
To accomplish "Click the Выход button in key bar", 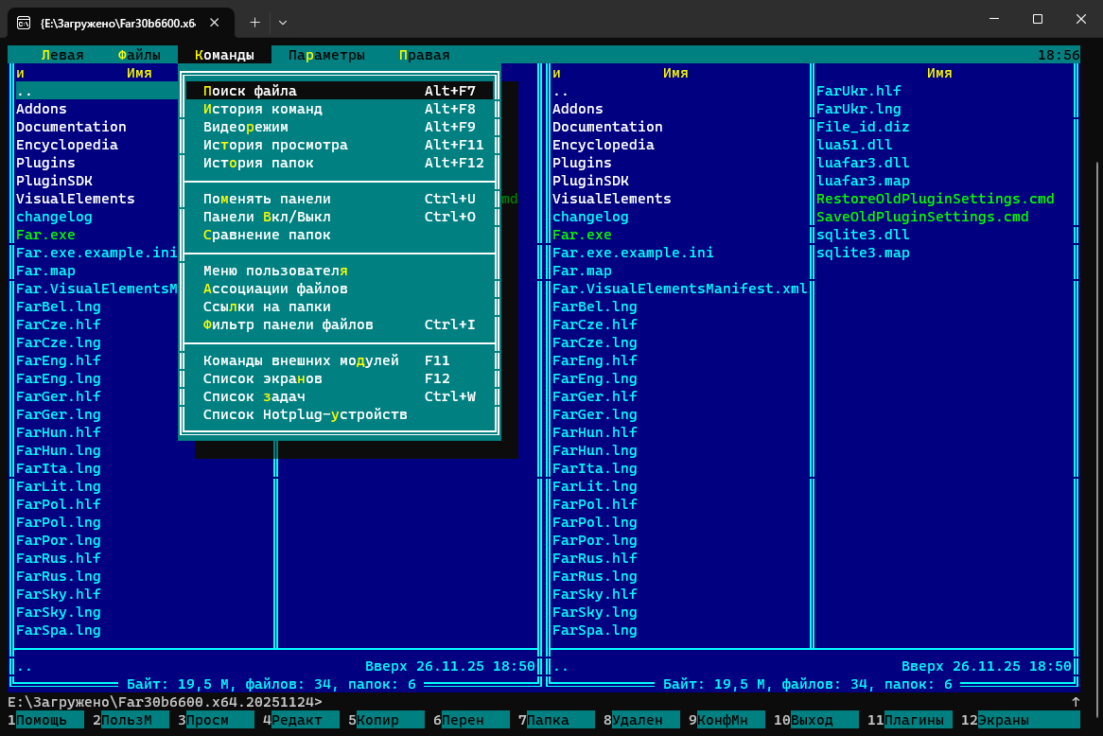I will pos(812,720).
